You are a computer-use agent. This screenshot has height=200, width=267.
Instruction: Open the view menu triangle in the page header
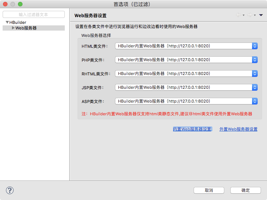point(261,15)
